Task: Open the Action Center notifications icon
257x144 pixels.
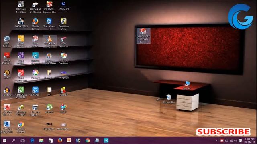Action: [240, 140]
